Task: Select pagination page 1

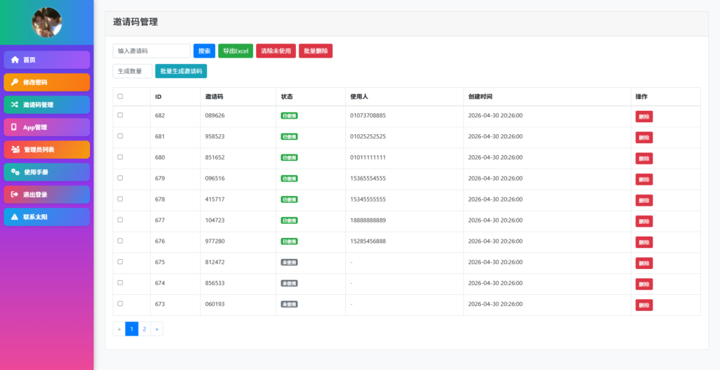Action: [131, 329]
